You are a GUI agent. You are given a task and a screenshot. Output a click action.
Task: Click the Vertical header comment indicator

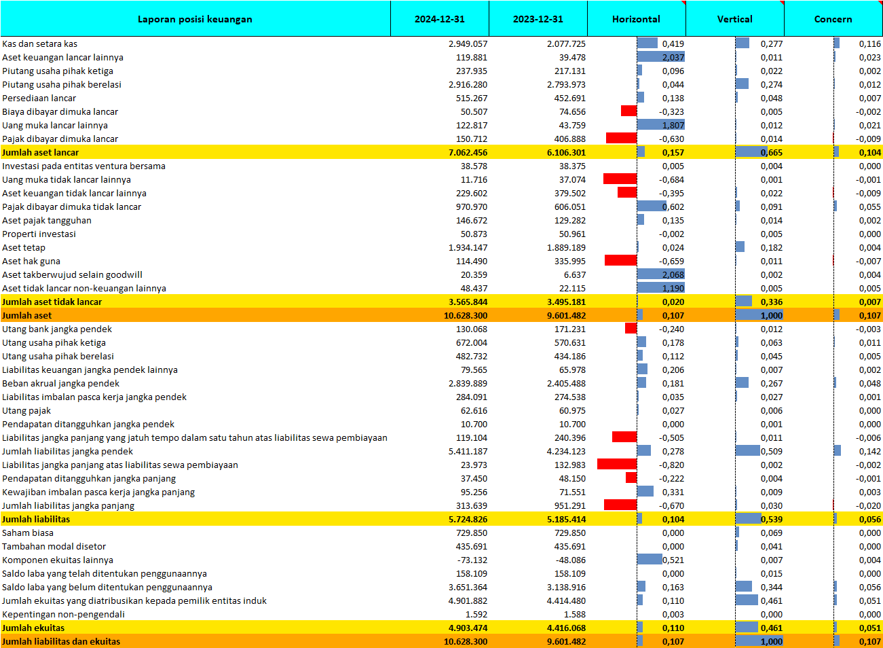pos(781,3)
